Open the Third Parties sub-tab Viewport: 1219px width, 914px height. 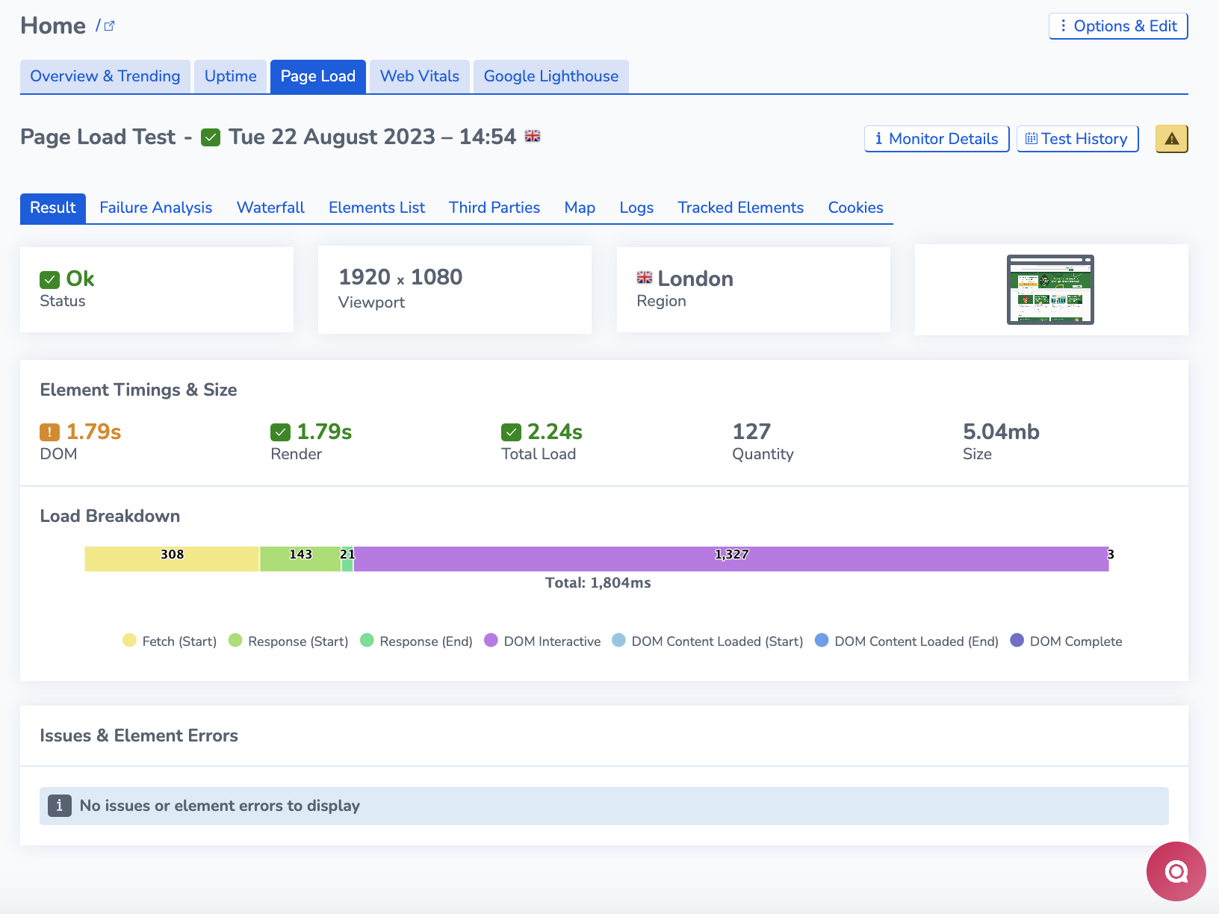[494, 208]
